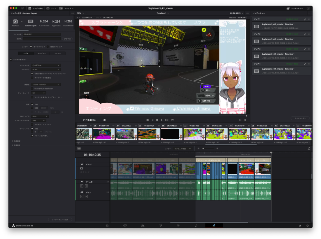Click the viewer scrubber bar
321x239 pixels.
click(163, 116)
